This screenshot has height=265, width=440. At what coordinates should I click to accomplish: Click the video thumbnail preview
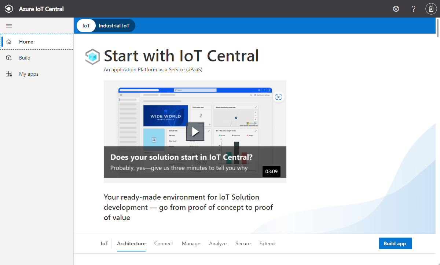(195, 132)
